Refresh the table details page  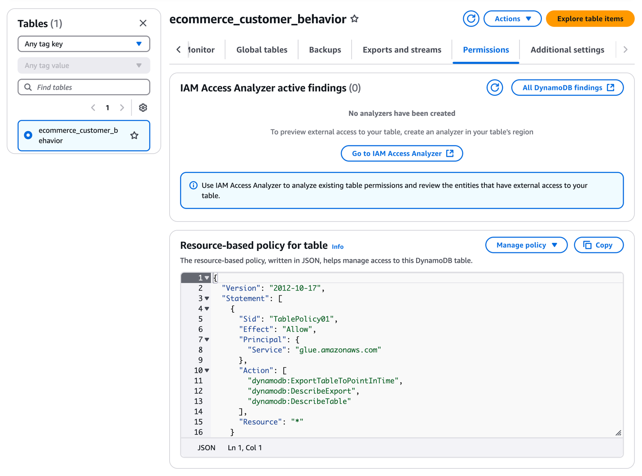click(x=471, y=19)
